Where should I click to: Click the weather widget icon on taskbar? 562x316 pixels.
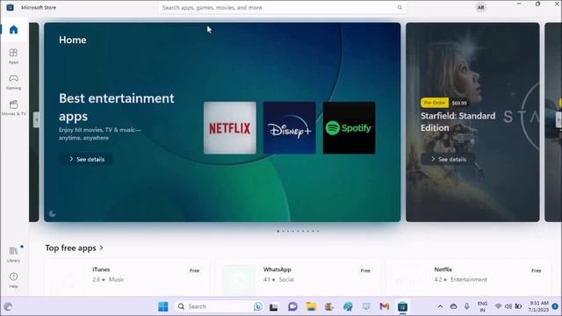point(8,306)
